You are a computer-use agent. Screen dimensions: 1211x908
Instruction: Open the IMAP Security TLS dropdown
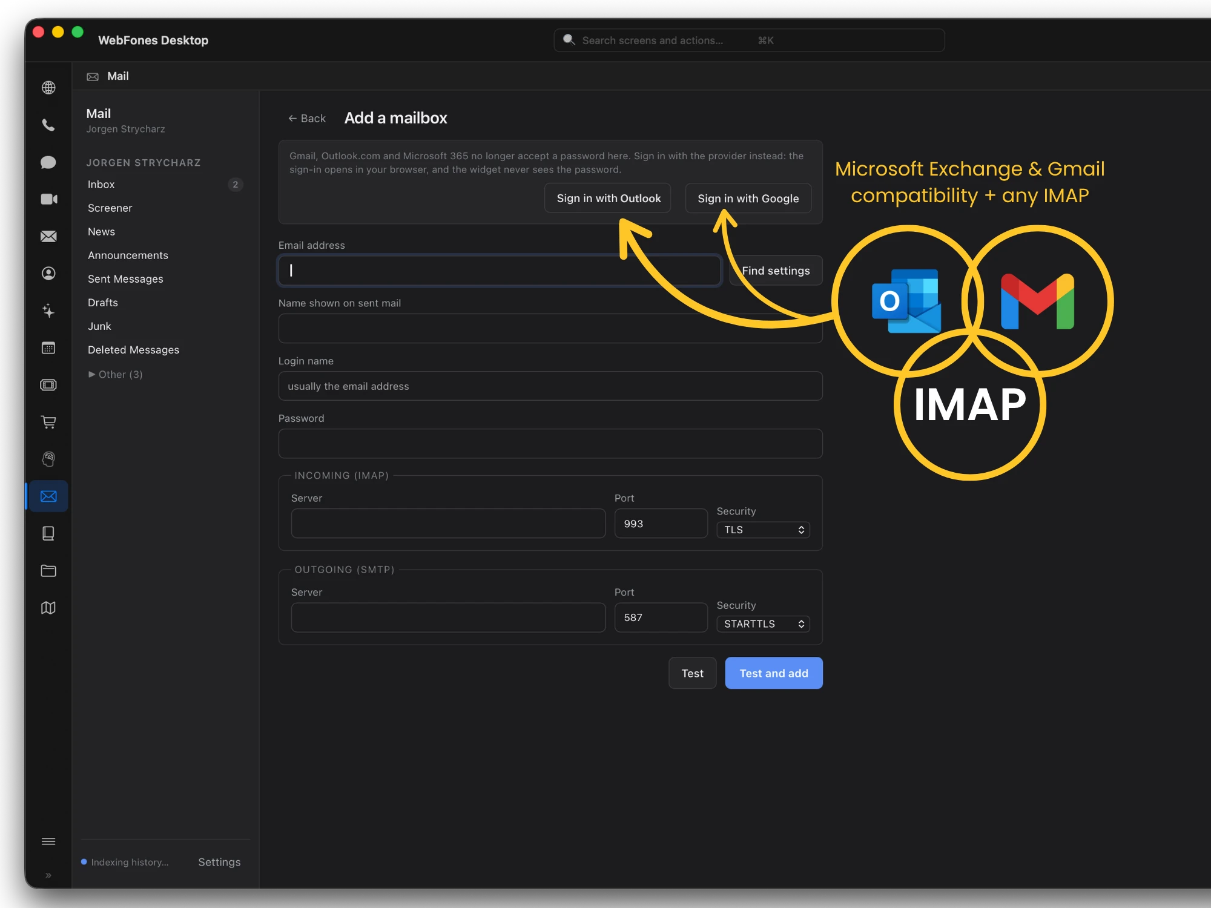pyautogui.click(x=763, y=530)
